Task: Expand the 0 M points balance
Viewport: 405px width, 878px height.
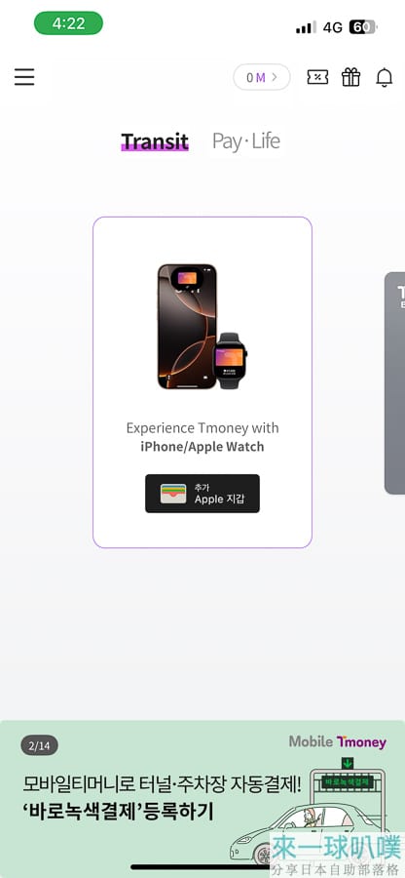Action: click(262, 77)
